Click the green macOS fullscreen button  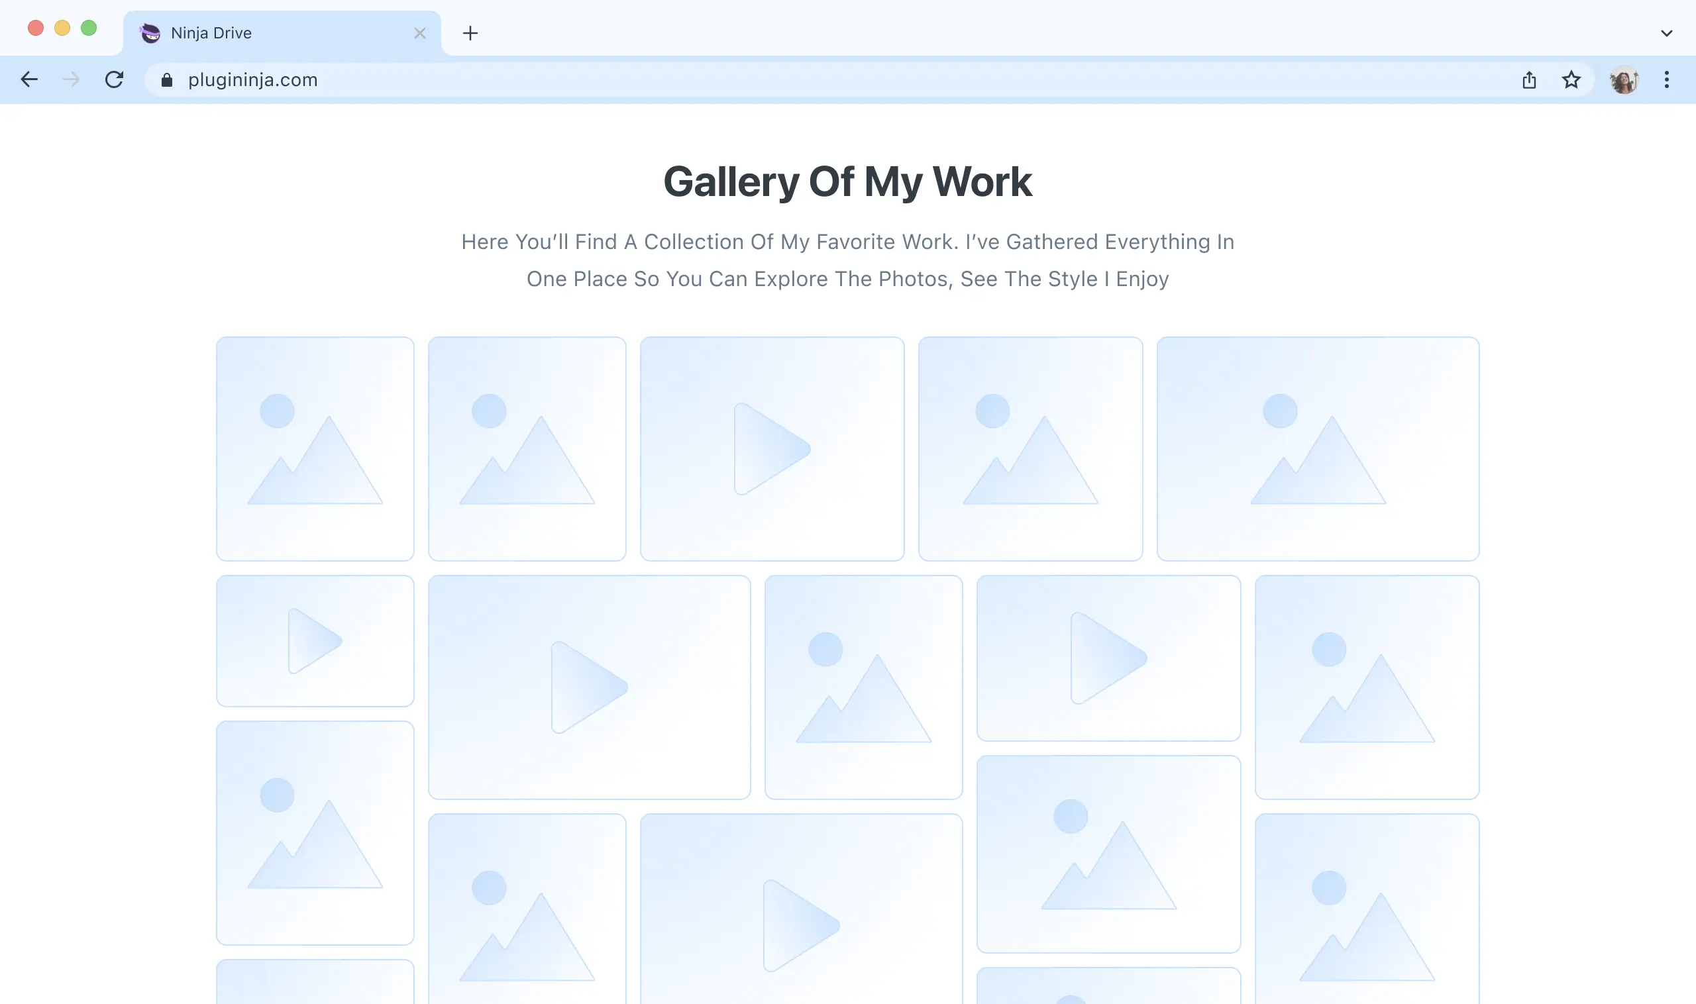tap(89, 28)
